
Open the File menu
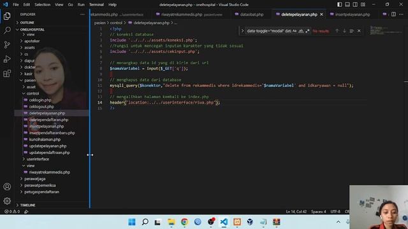pyautogui.click(x=15, y=4)
